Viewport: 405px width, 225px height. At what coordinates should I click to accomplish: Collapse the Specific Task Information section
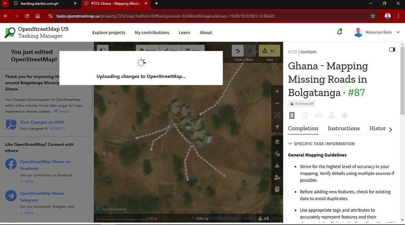(x=321, y=143)
